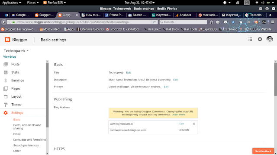This screenshot has height=155, width=277.
Task: Open the Applications menu
Action: point(12,3)
